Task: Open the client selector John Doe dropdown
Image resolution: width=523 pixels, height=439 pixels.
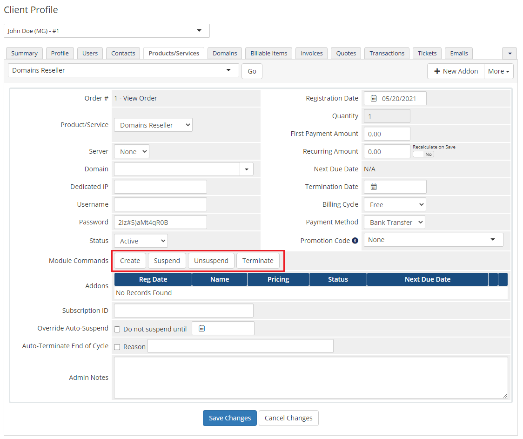Action: pyautogui.click(x=107, y=31)
